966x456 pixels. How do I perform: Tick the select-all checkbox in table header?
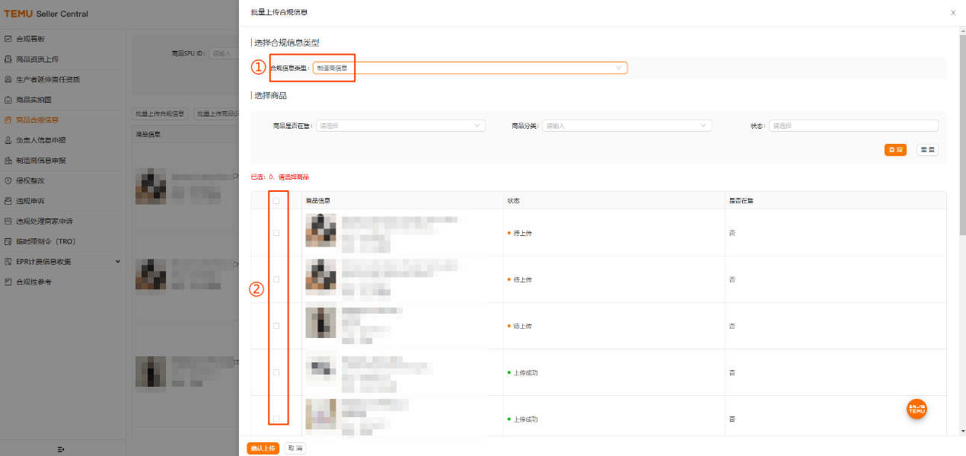[276, 201]
